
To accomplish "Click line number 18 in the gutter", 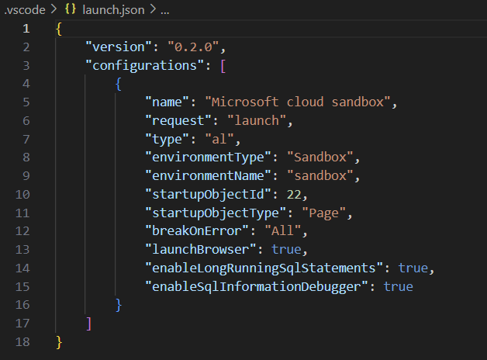I will pos(22,341).
